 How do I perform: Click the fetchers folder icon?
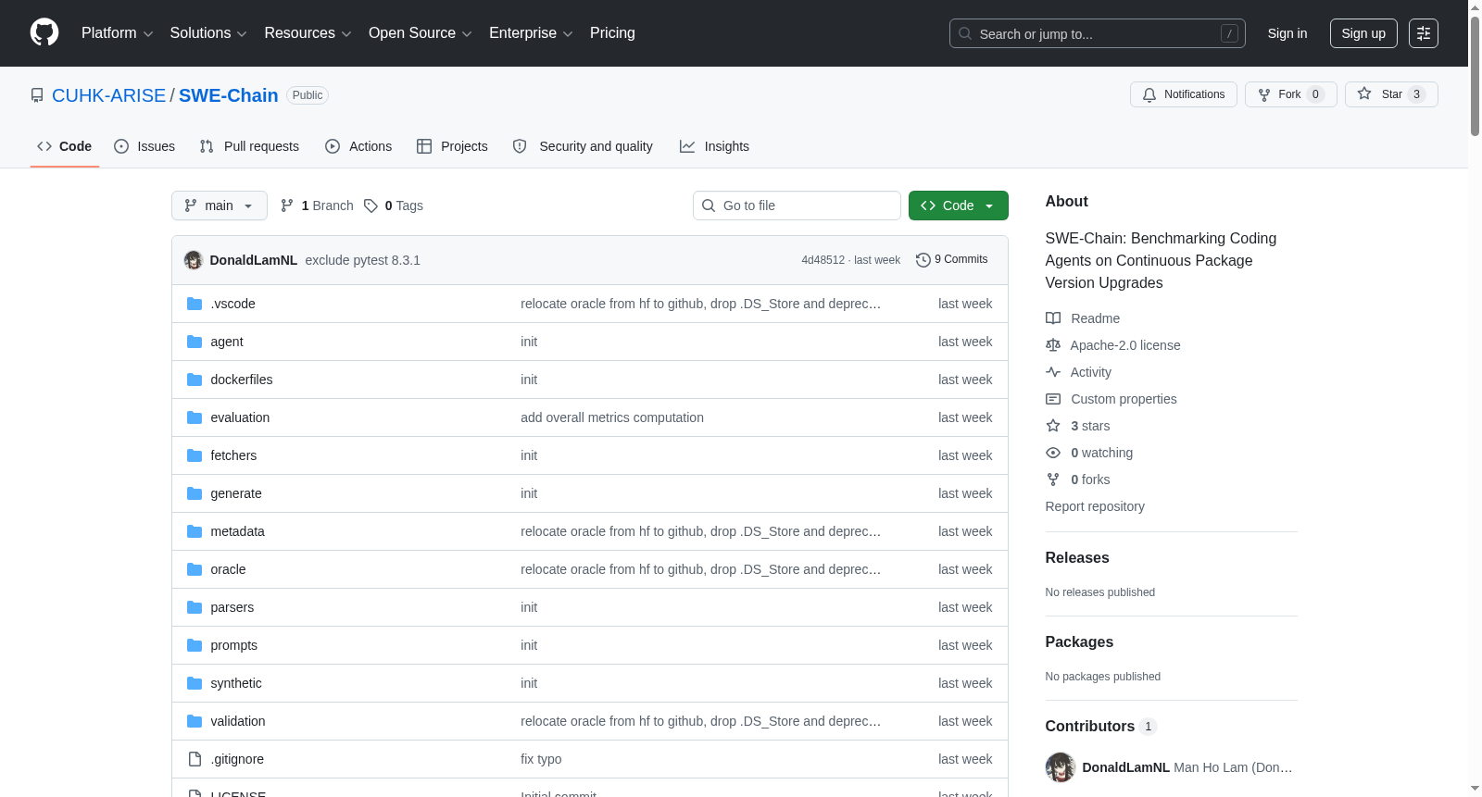tap(195, 455)
